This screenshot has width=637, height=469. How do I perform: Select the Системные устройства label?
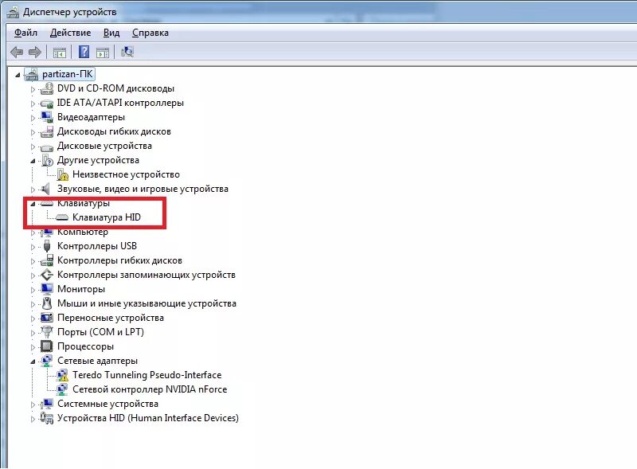(107, 404)
